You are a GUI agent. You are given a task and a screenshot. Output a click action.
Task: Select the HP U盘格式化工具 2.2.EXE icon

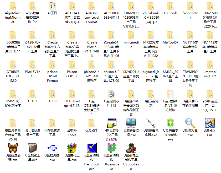click(111, 123)
